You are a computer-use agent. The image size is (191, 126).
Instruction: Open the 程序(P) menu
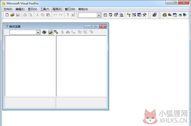(x=57, y=9)
